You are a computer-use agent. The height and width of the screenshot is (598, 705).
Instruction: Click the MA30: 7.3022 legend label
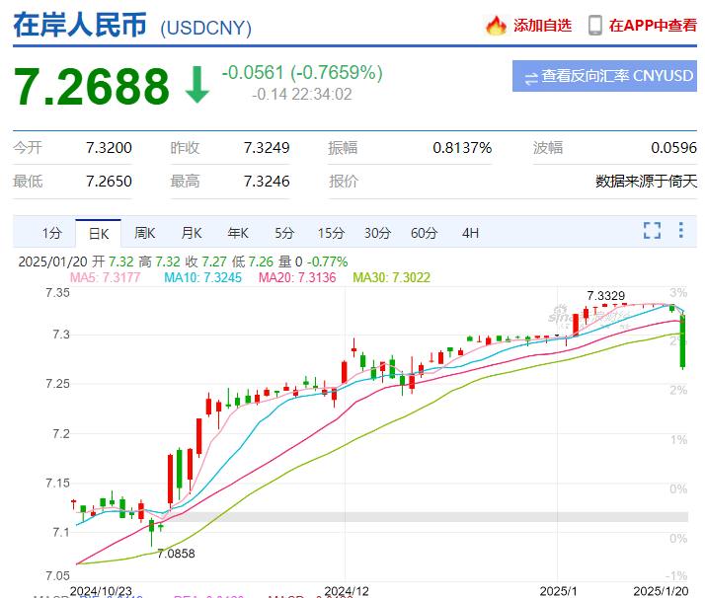tap(392, 277)
